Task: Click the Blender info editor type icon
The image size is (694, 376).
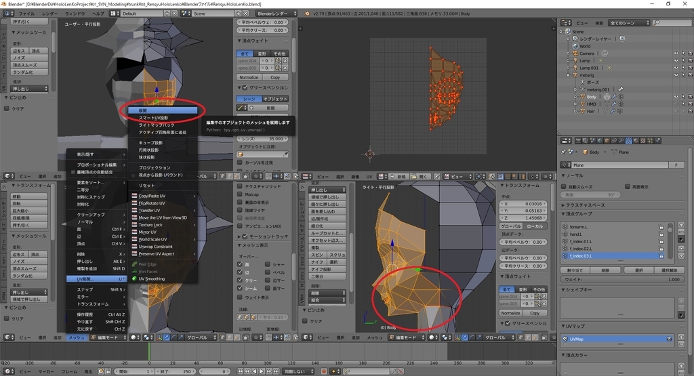Action: pos(7,14)
